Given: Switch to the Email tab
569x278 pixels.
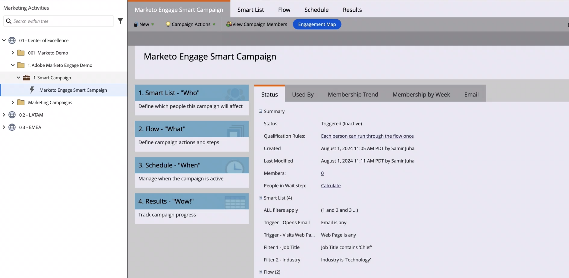Looking at the screenshot, I should (x=471, y=94).
